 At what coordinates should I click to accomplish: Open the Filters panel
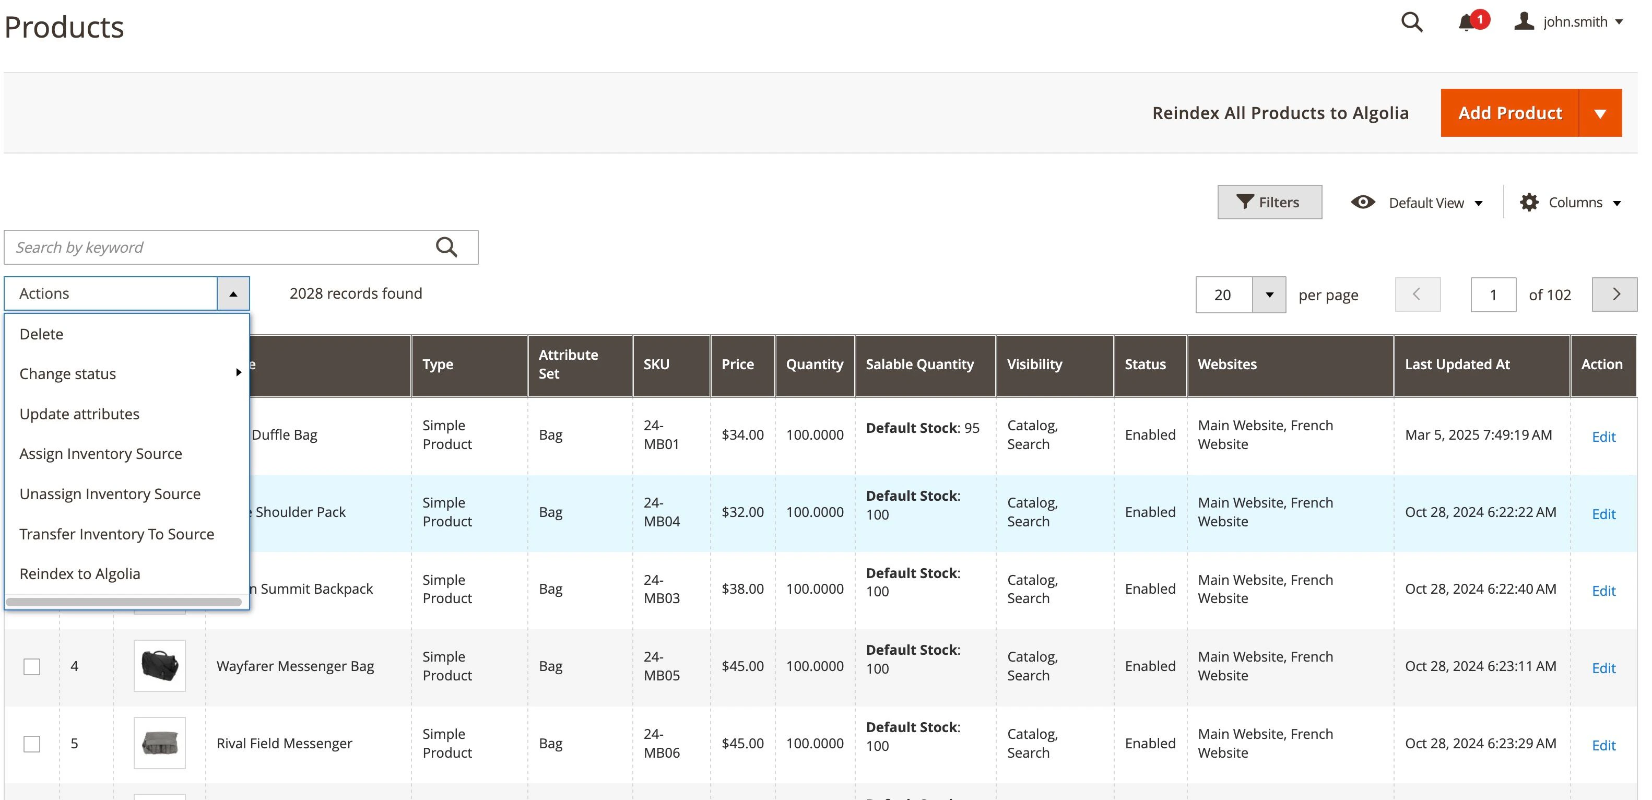(x=1270, y=202)
